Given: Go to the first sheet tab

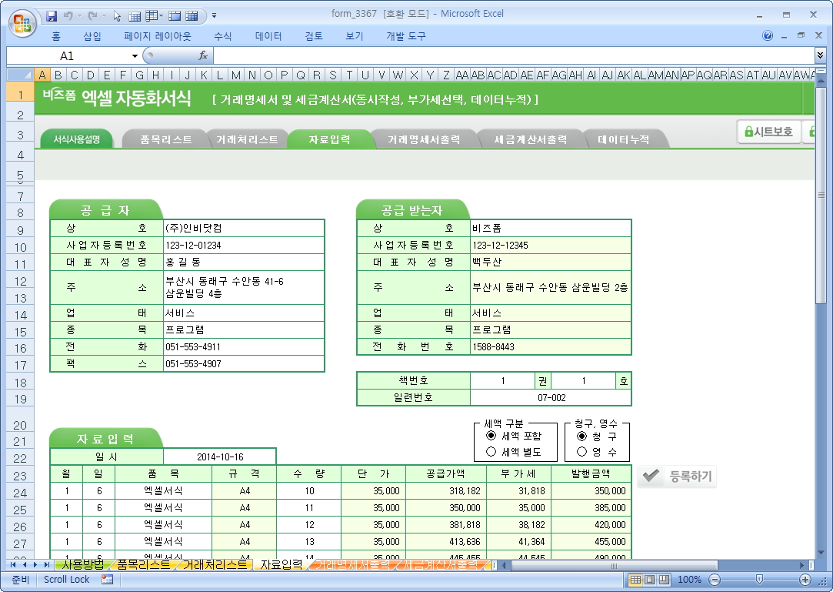Looking at the screenshot, I should (x=13, y=564).
